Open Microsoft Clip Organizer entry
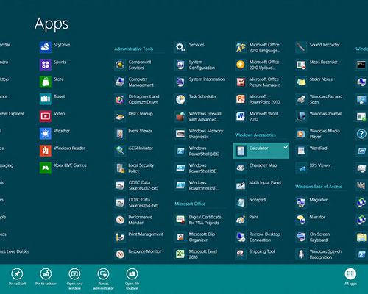368x294 pixels. tap(195, 237)
